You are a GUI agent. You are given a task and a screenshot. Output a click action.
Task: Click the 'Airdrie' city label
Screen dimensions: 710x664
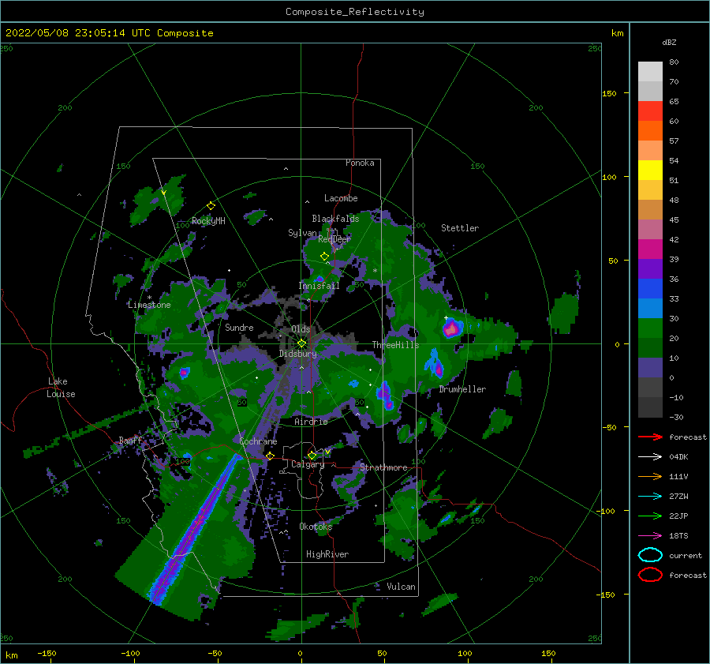[311, 422]
